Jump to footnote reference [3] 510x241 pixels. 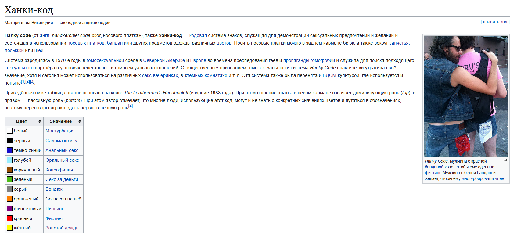pyautogui.click(x=32, y=81)
